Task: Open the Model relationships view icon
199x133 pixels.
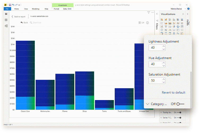Action: point(6,26)
